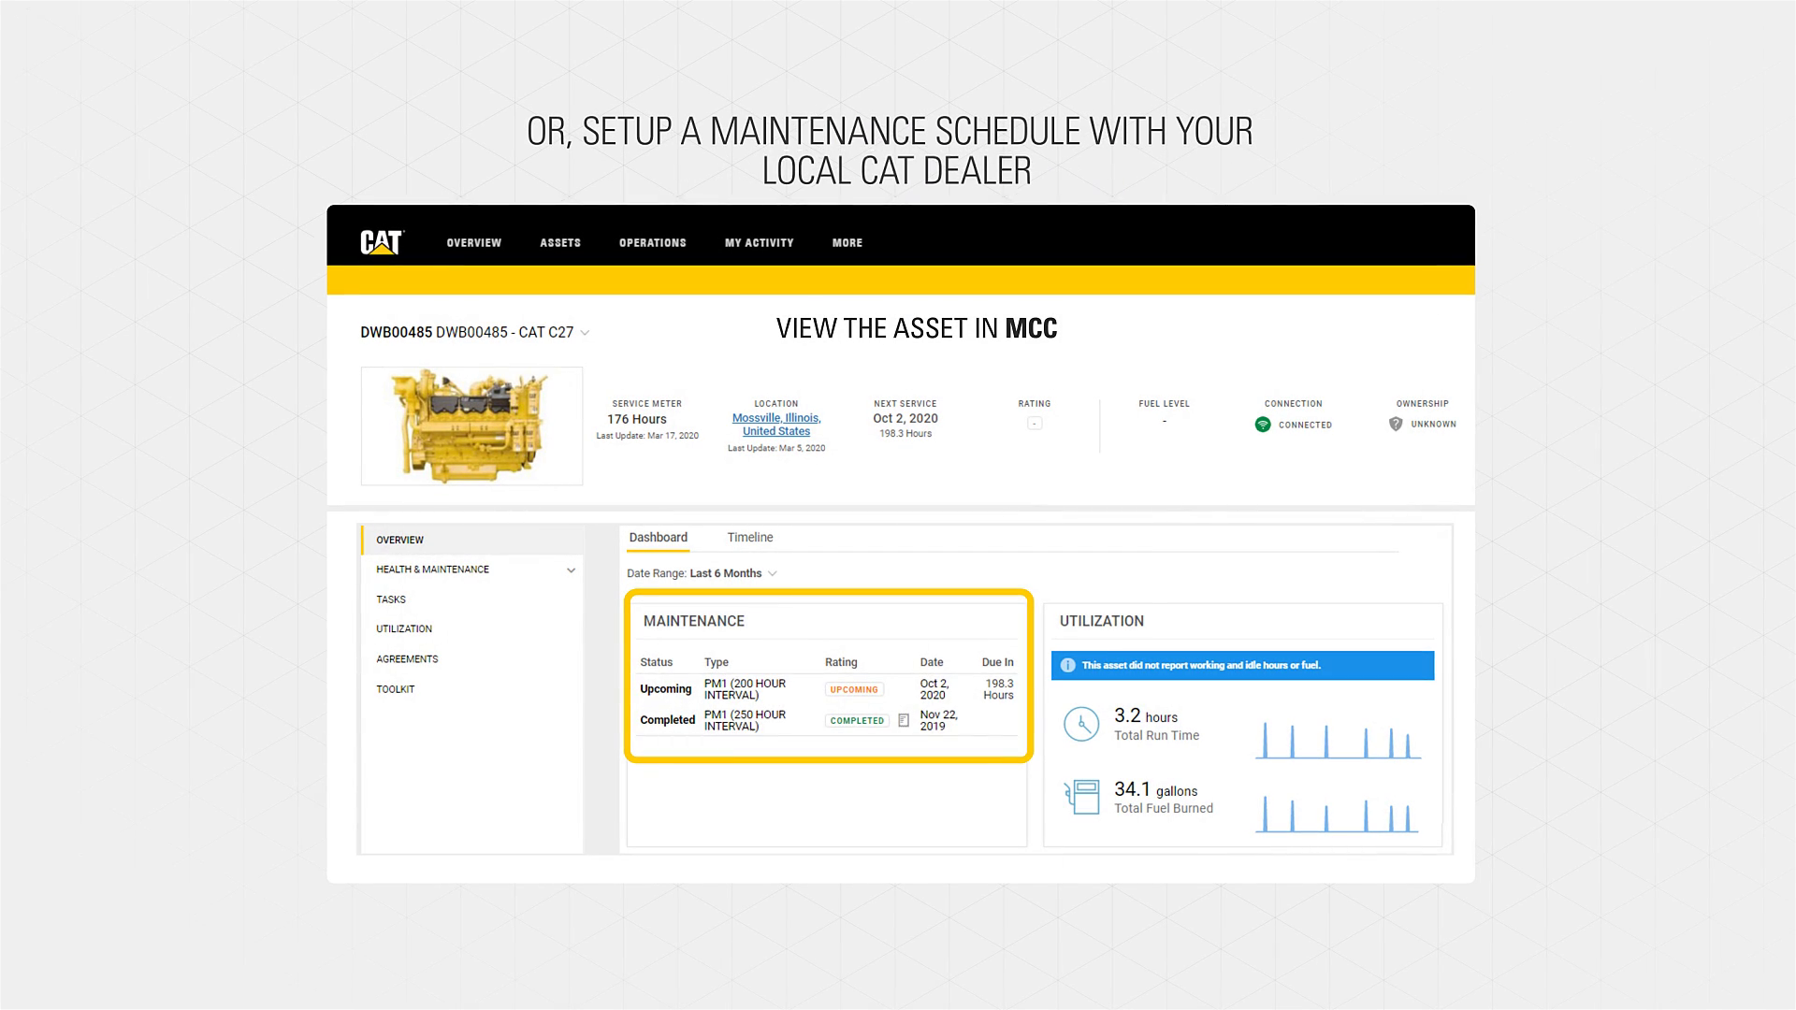Click the Total Run Time clock icon
The height and width of the screenshot is (1010, 1796).
click(x=1081, y=725)
